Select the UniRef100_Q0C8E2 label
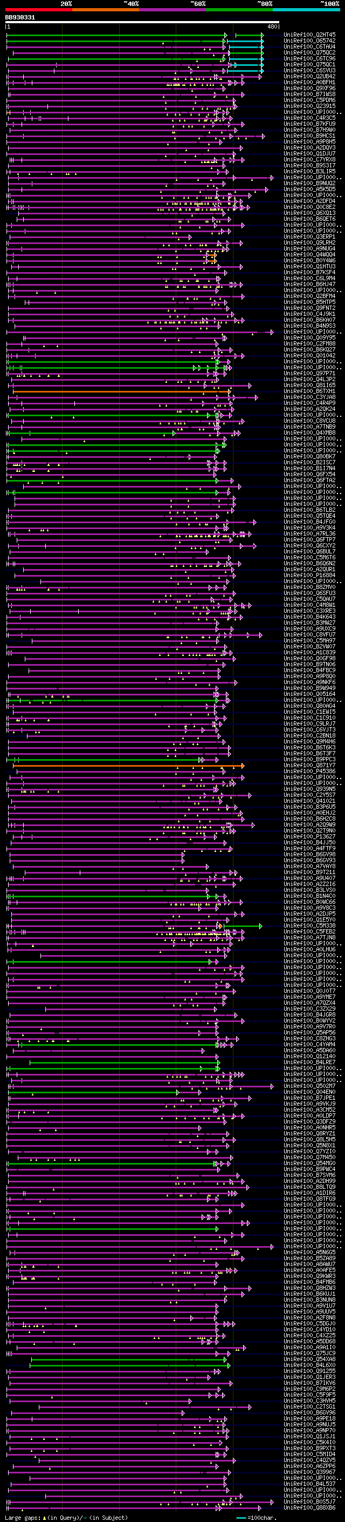345x1522 pixels. pyautogui.click(x=309, y=207)
